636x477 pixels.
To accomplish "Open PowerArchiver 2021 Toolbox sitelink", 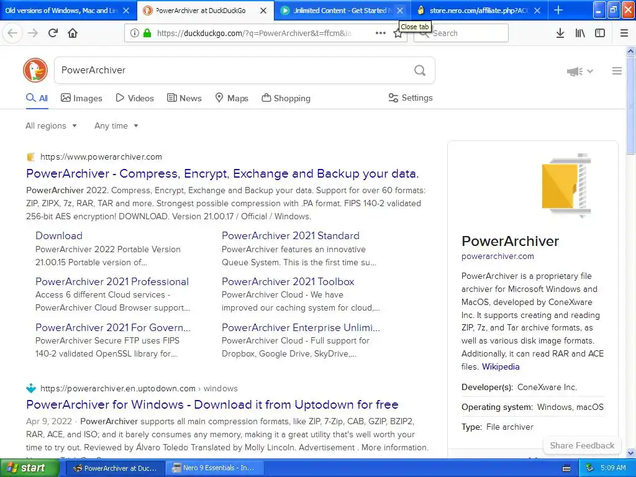I will coord(288,281).
